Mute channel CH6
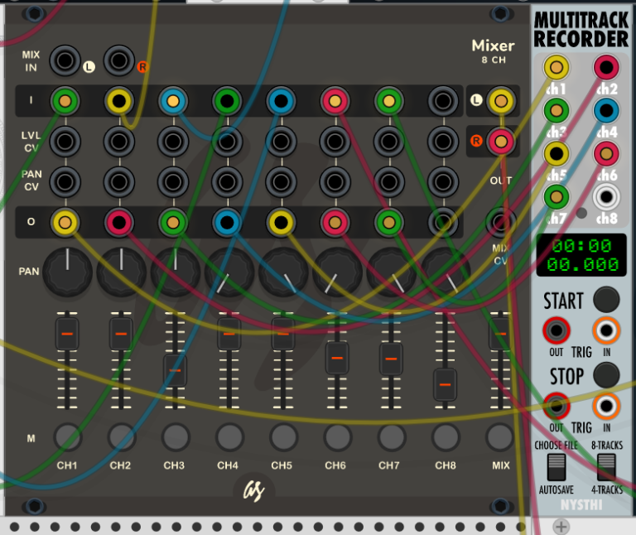 pos(337,437)
